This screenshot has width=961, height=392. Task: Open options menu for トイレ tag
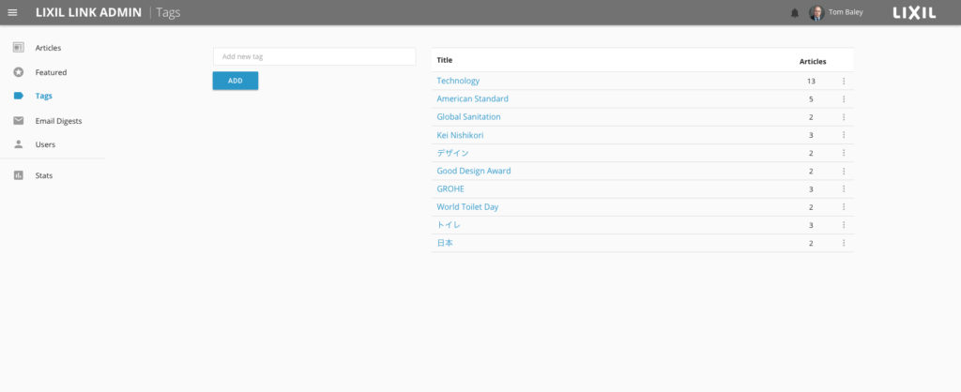[844, 225]
